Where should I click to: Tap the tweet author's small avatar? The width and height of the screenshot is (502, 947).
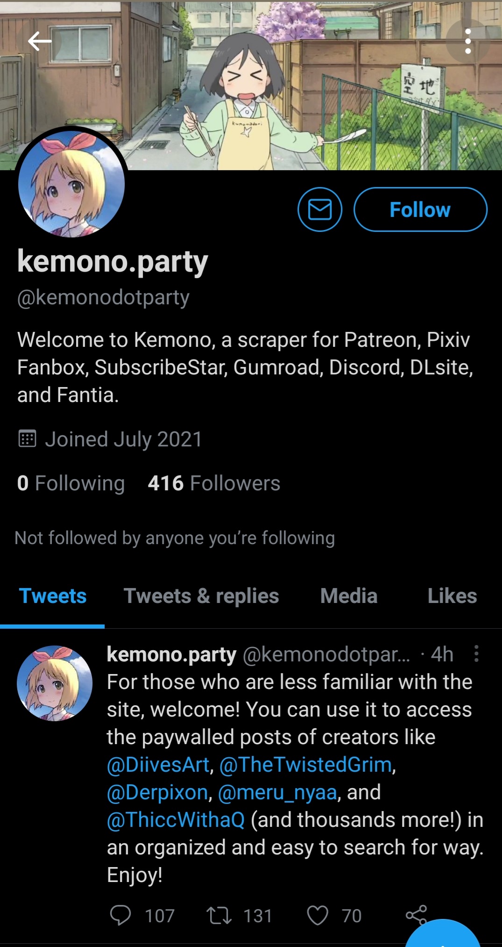[x=55, y=683]
